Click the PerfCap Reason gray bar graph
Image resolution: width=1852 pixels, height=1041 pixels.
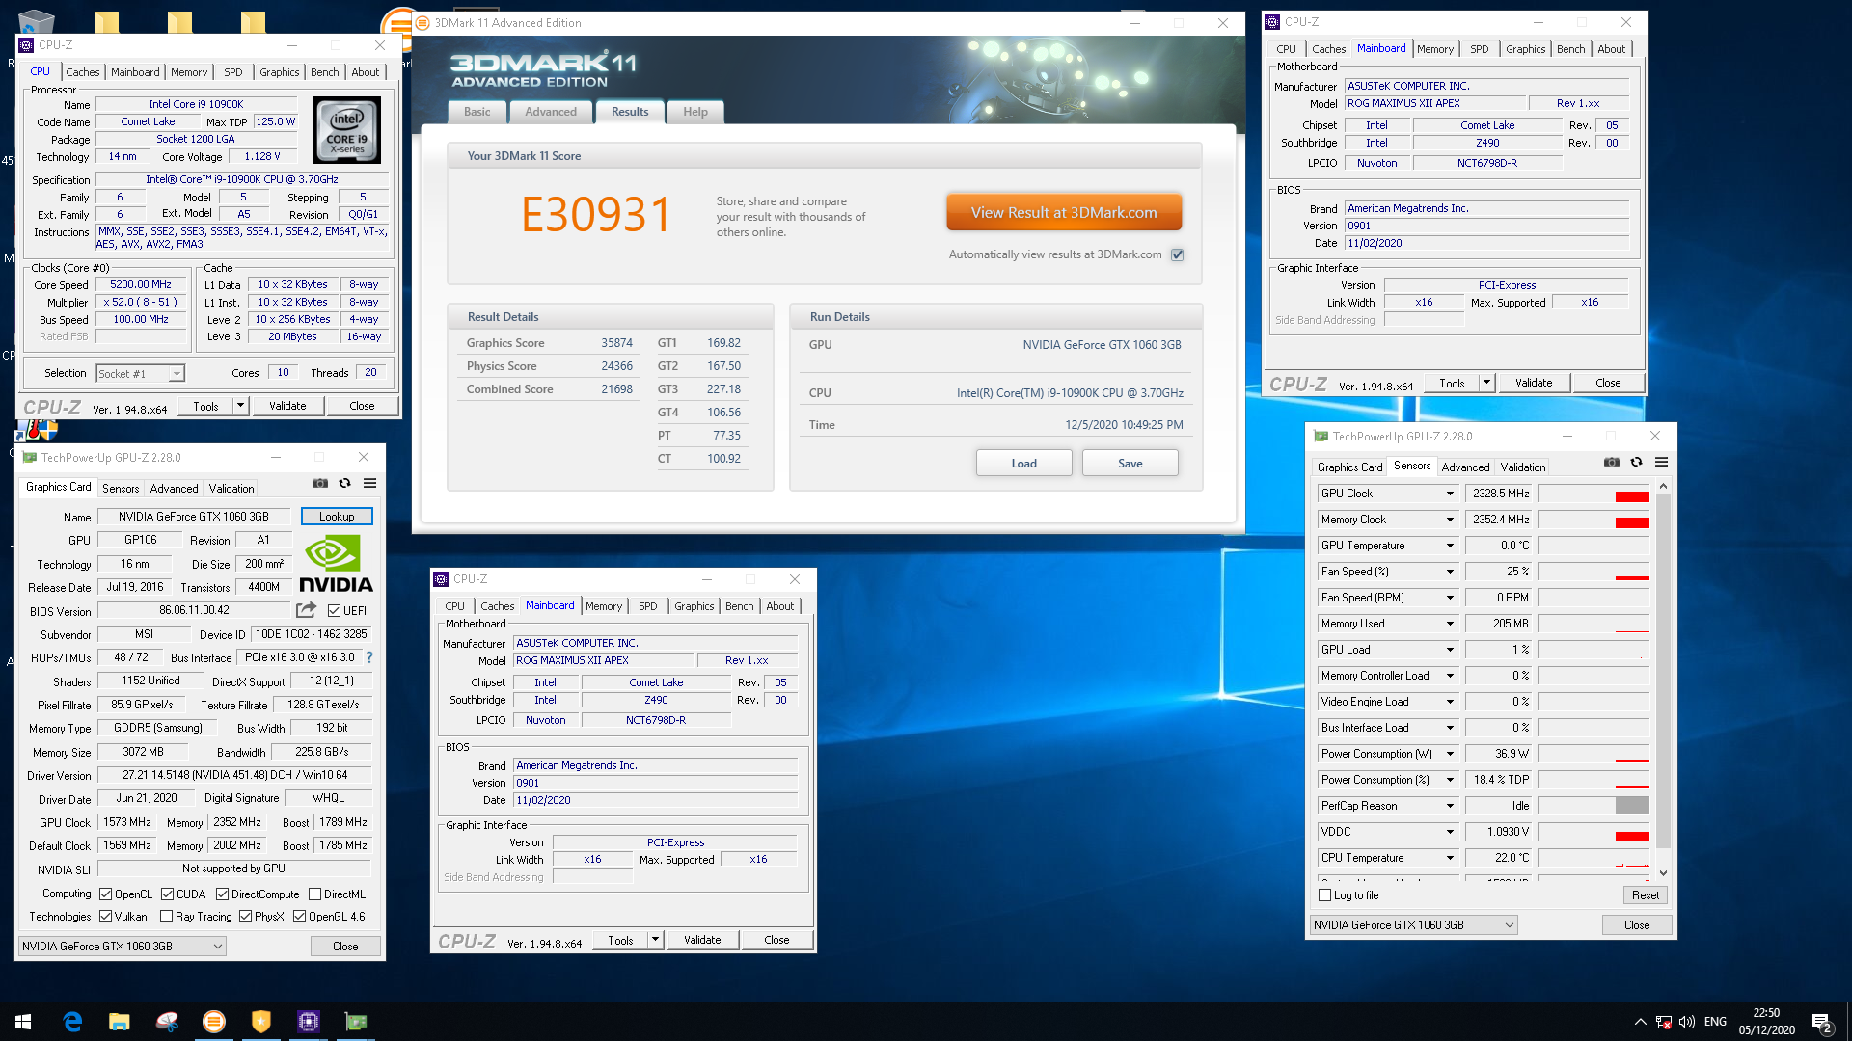pyautogui.click(x=1593, y=806)
